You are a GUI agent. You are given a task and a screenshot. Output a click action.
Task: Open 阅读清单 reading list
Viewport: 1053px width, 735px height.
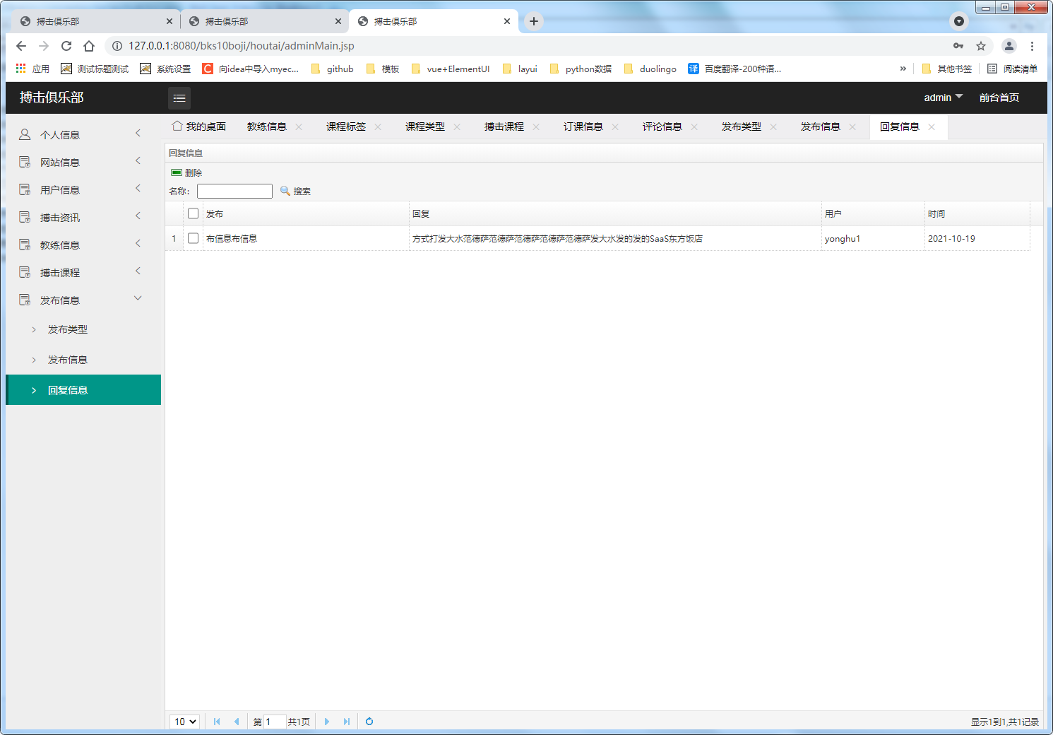pos(1012,69)
